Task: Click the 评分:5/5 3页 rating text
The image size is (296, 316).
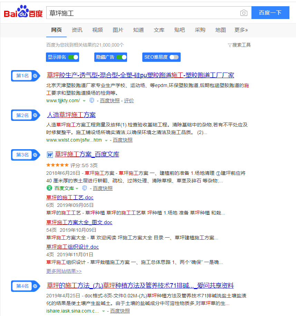Action: 84,165
